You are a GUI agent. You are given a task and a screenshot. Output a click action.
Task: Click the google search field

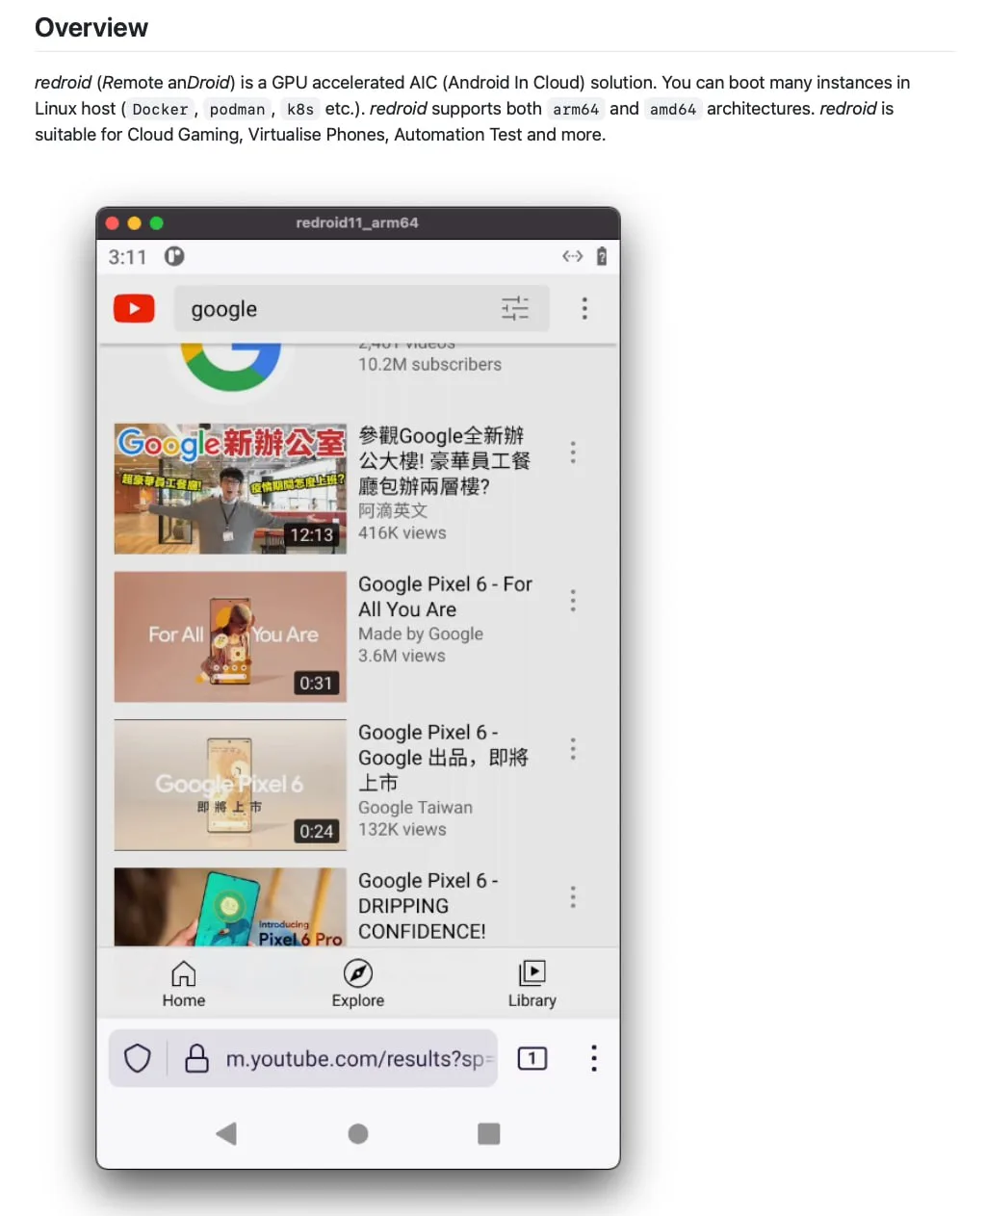[361, 309]
